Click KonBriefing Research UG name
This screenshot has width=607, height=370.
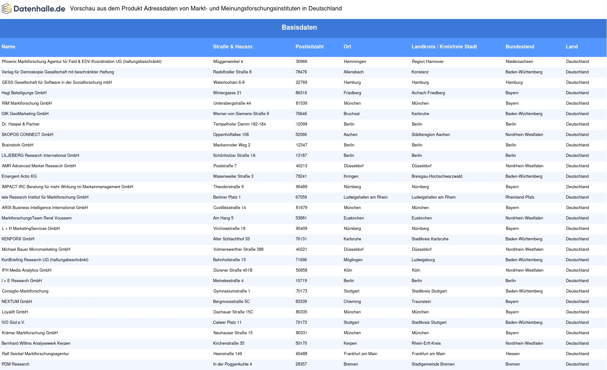coord(45,260)
